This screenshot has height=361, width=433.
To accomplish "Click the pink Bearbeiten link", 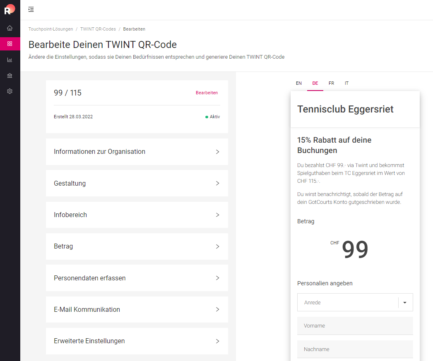I will tap(207, 93).
